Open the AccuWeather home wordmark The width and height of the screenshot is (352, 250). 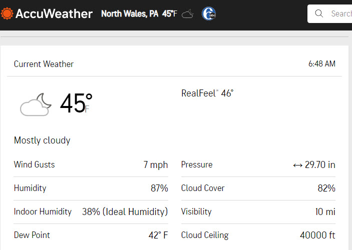[54, 13]
